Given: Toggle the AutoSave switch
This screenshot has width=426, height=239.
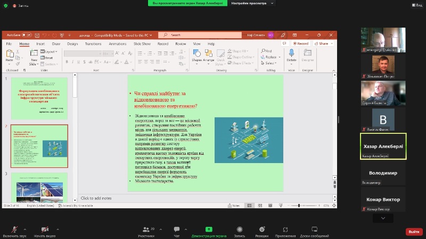Looking at the screenshot, I should 28,35.
